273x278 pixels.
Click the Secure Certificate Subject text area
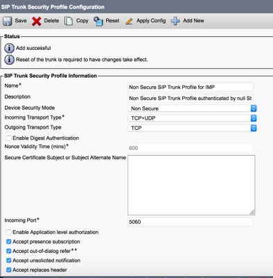tap(191, 185)
